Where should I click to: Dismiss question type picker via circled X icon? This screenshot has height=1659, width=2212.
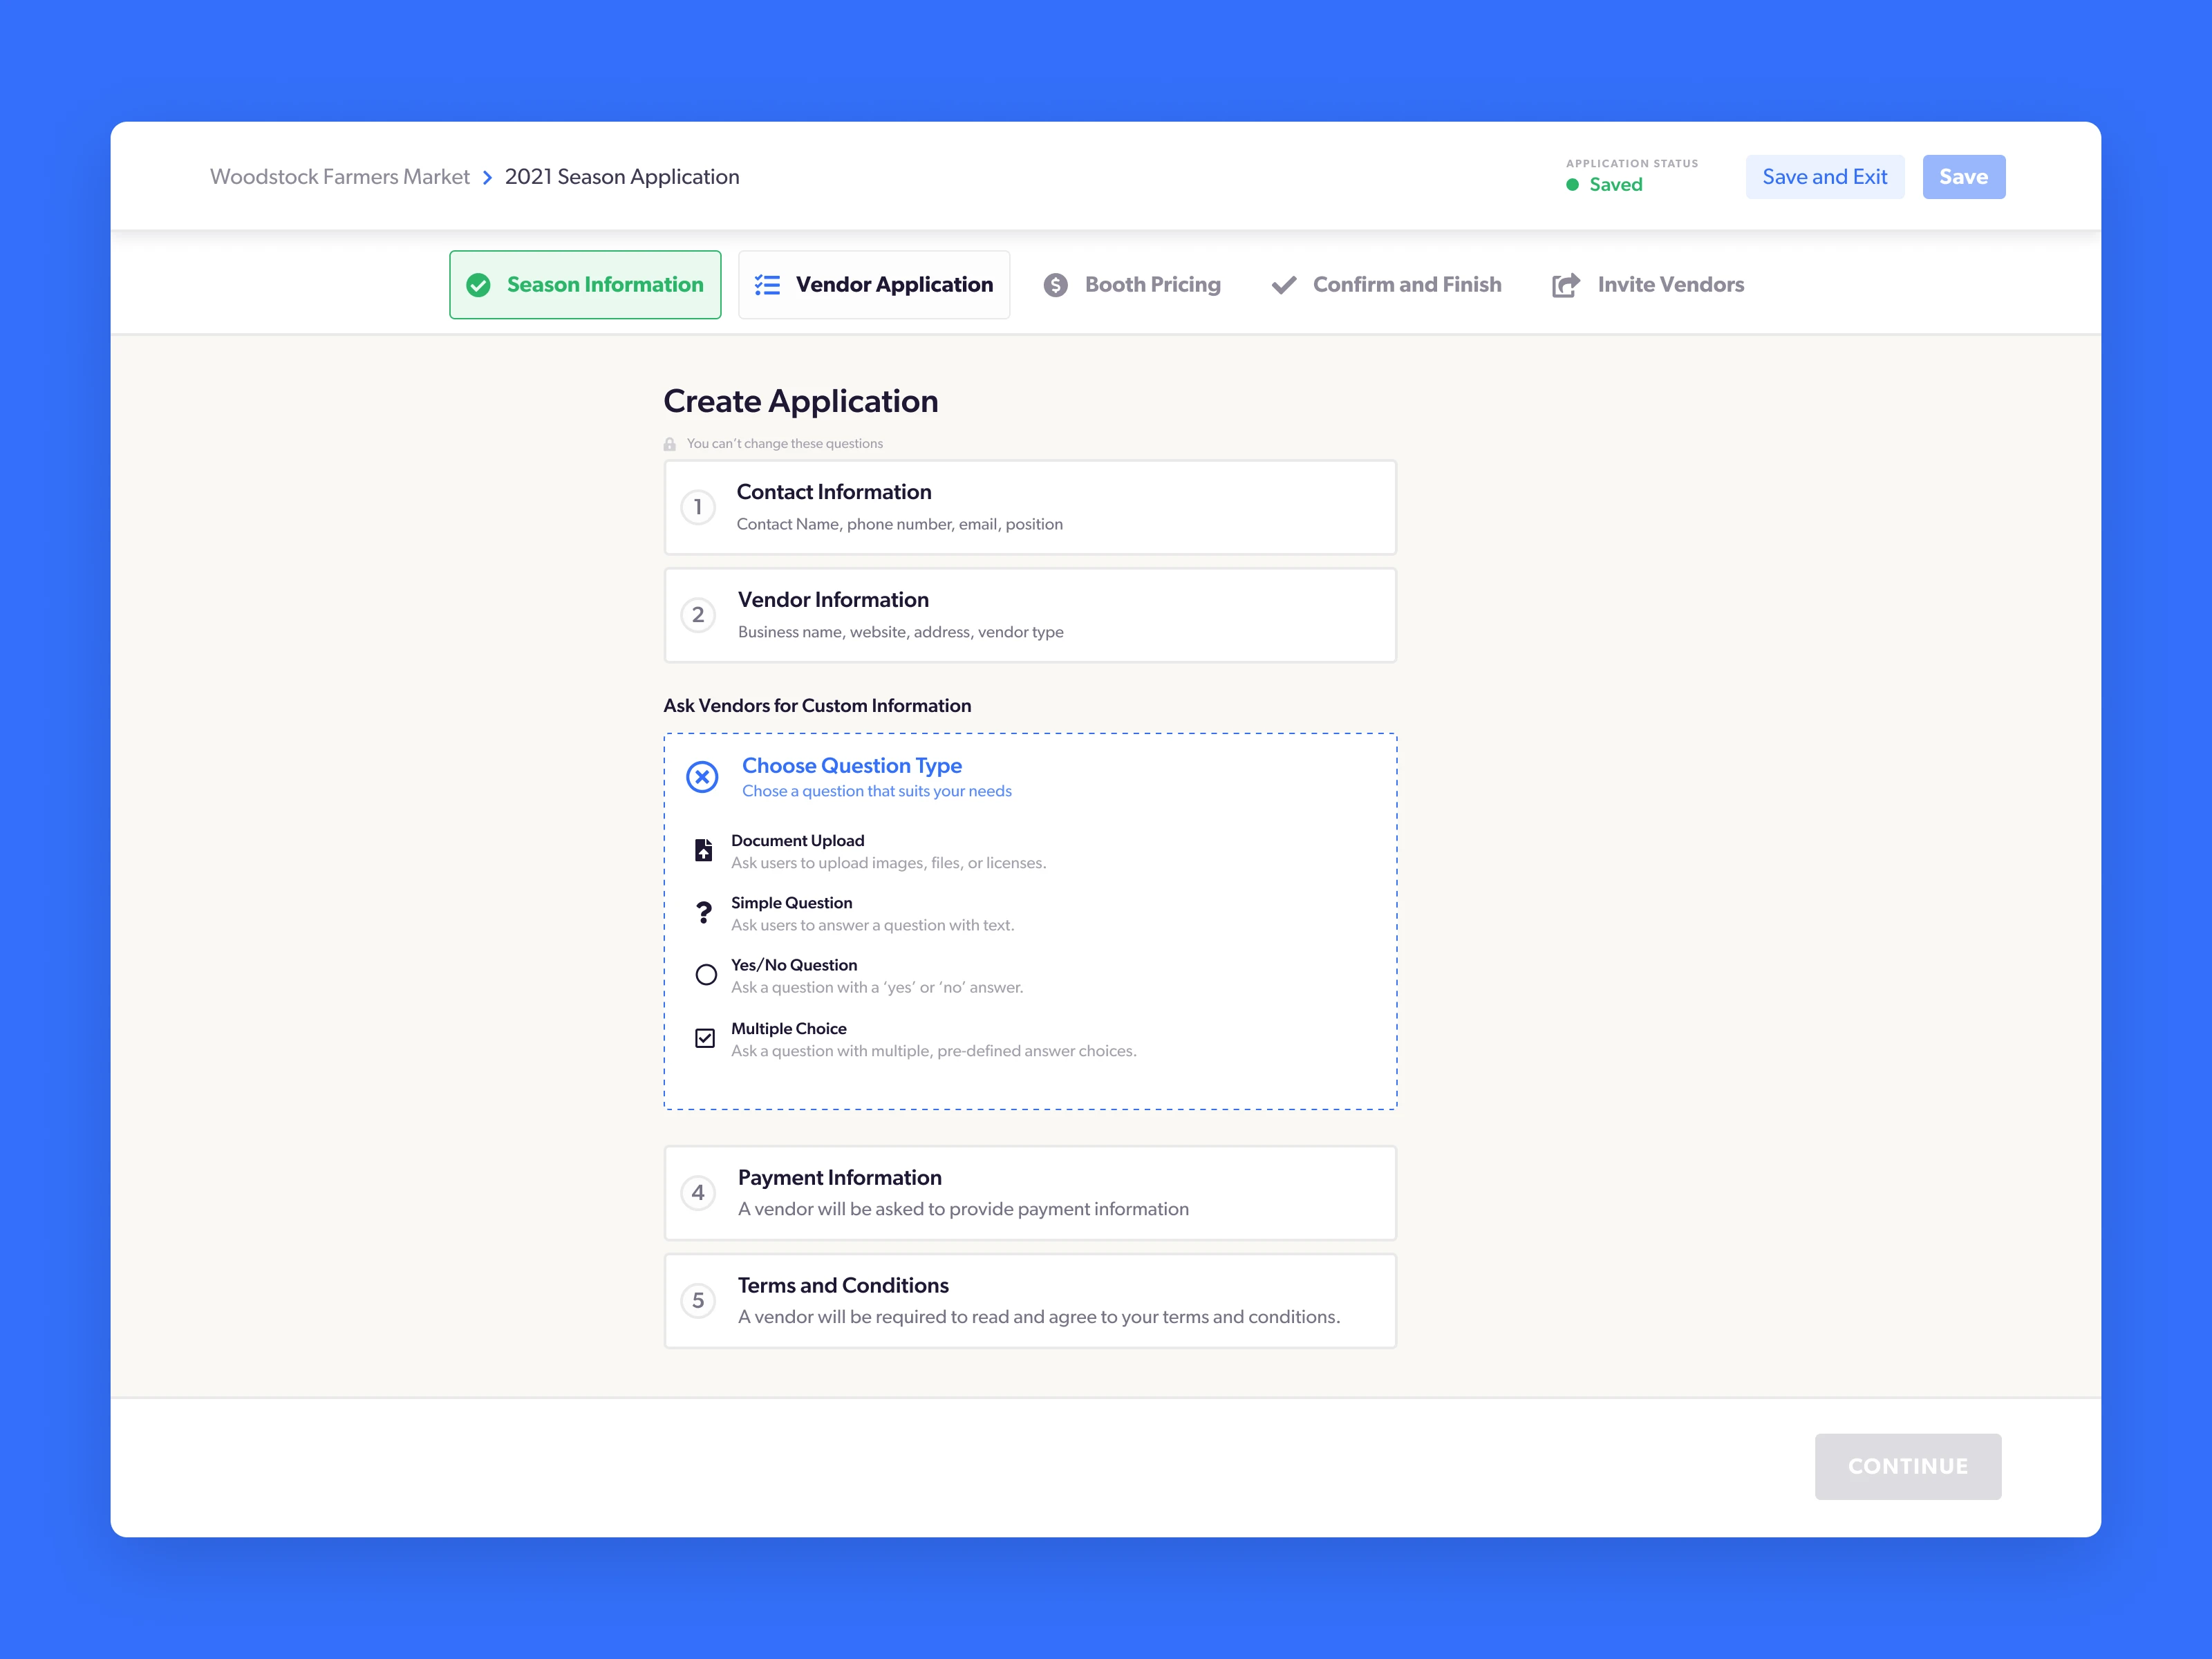click(x=703, y=777)
